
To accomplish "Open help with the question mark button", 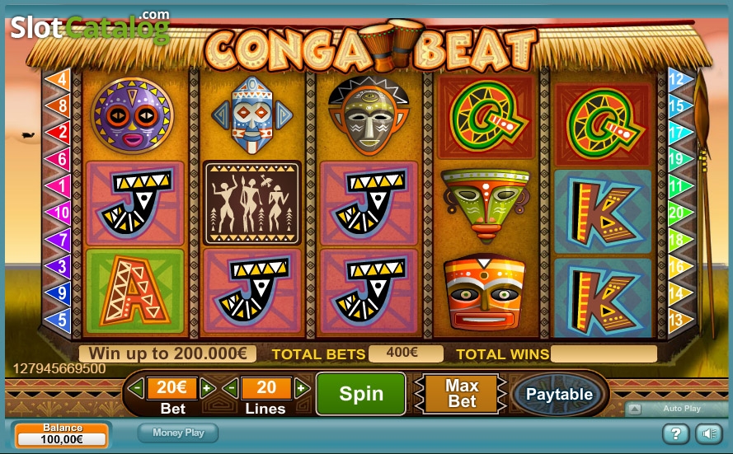I will pyautogui.click(x=675, y=434).
